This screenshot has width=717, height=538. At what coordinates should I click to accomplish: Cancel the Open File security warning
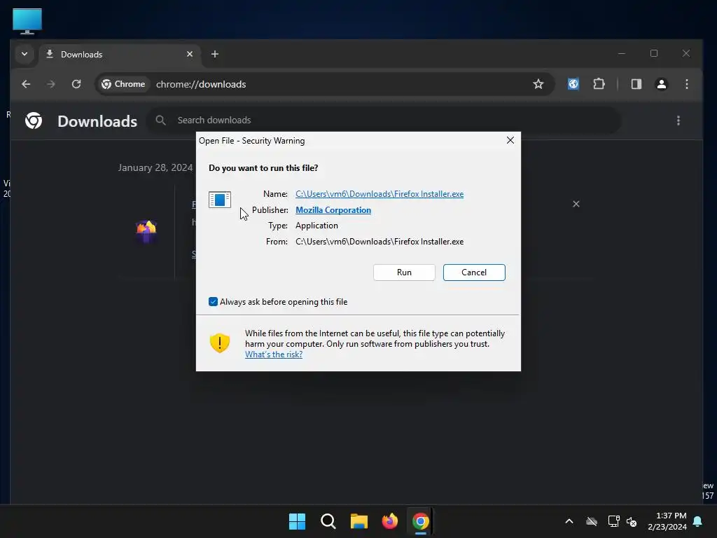click(474, 273)
